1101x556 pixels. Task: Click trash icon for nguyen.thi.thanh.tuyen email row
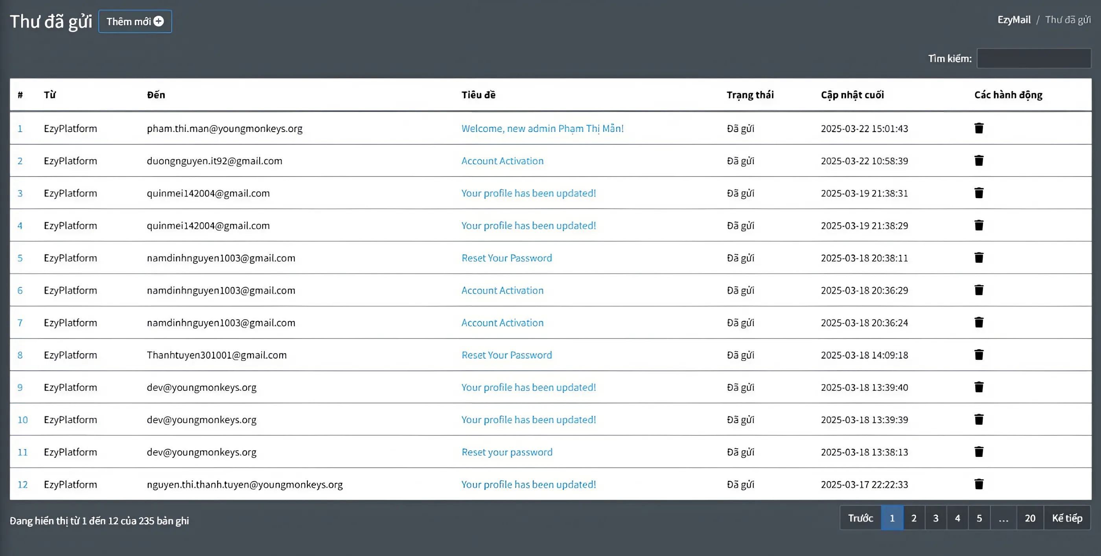(979, 484)
